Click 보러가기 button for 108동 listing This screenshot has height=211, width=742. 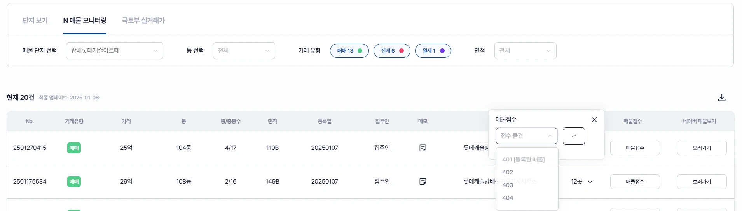tap(702, 182)
